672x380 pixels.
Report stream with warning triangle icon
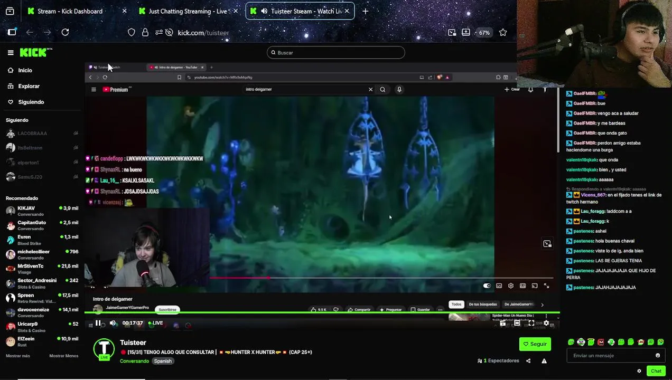tap(544, 361)
